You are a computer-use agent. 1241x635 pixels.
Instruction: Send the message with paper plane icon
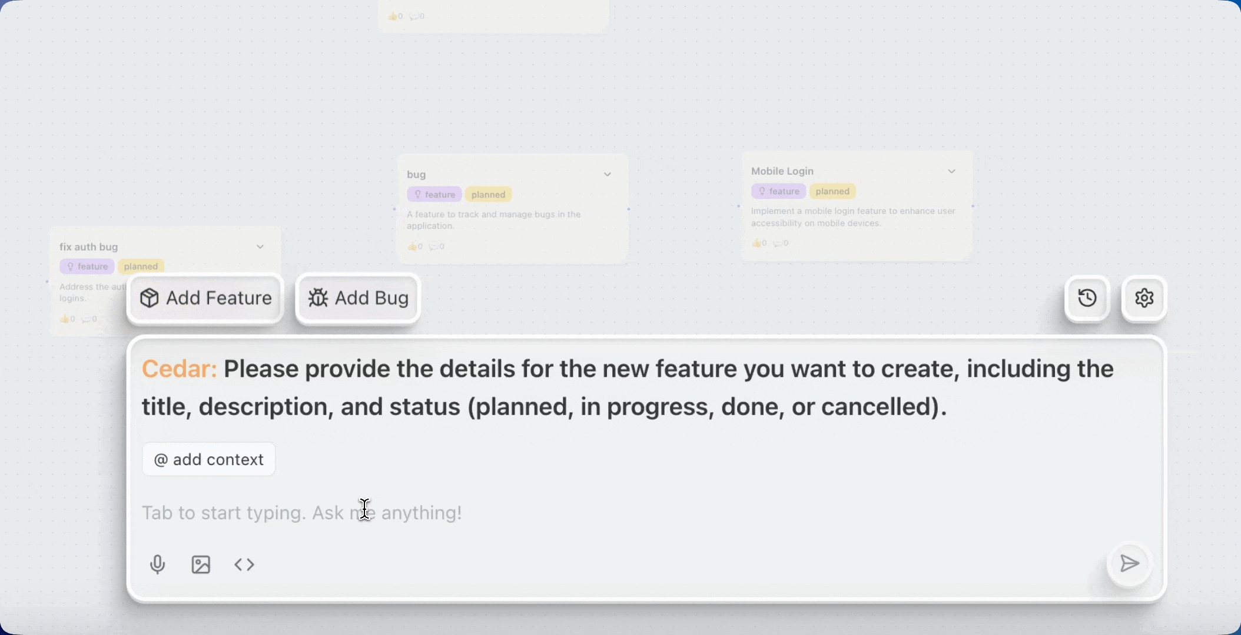click(x=1129, y=563)
